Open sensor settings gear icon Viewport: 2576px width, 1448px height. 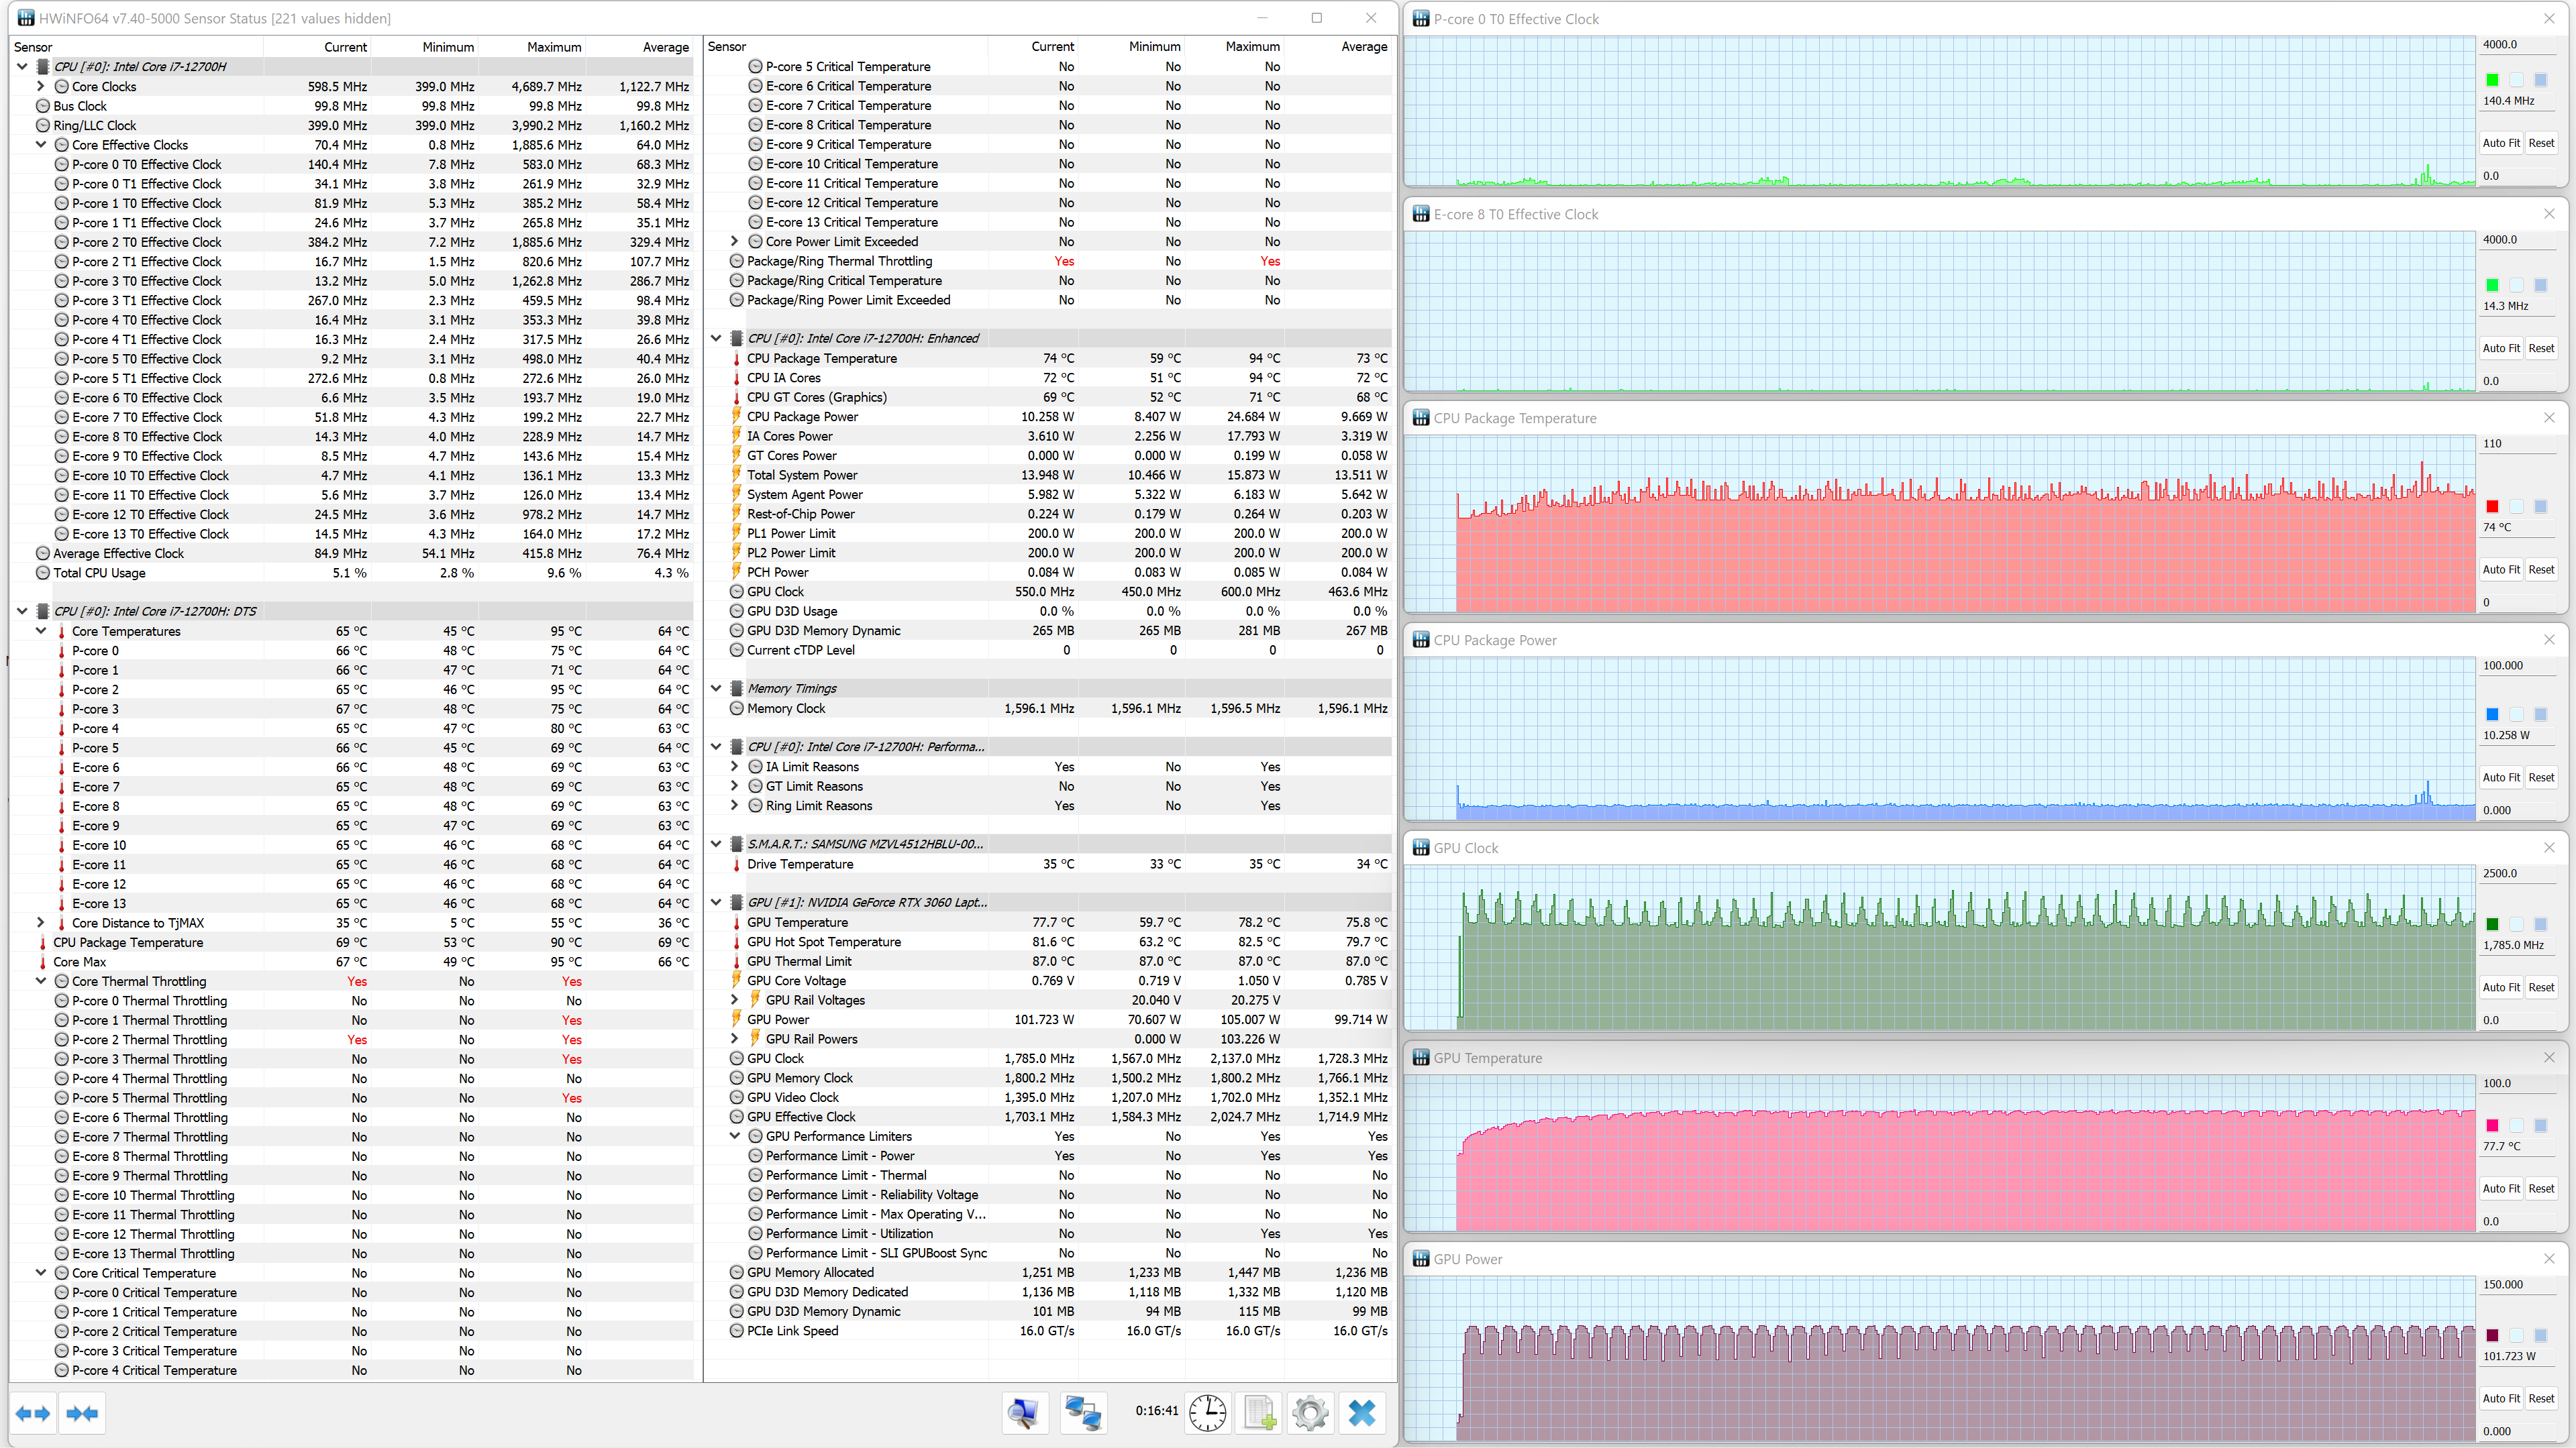coord(1310,1413)
